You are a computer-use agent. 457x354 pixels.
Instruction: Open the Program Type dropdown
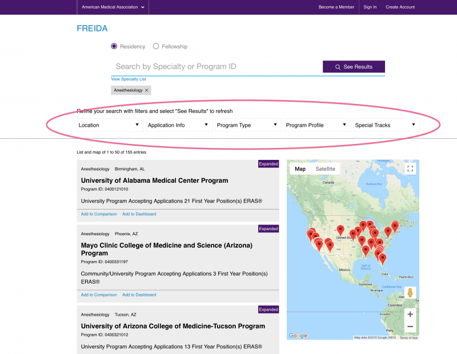pos(248,125)
